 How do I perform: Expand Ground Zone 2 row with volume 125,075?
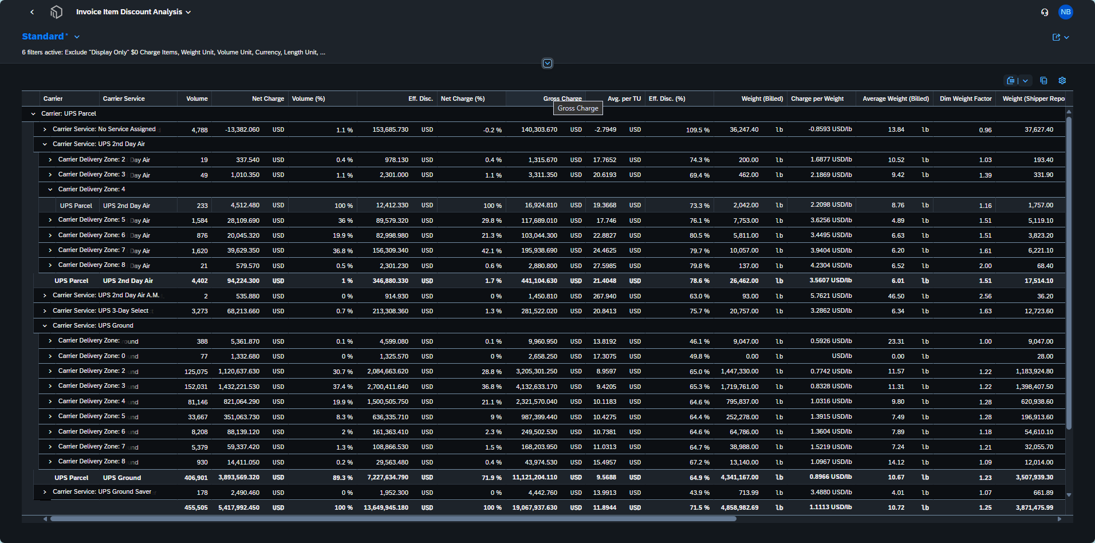(x=50, y=371)
